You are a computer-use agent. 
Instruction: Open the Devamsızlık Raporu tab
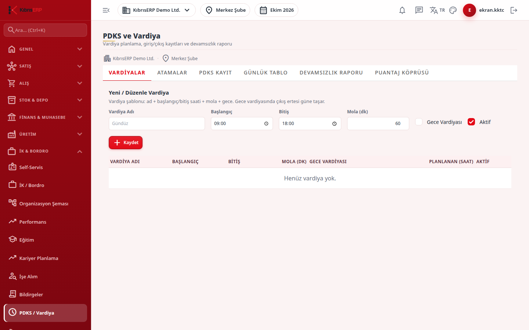(x=331, y=73)
